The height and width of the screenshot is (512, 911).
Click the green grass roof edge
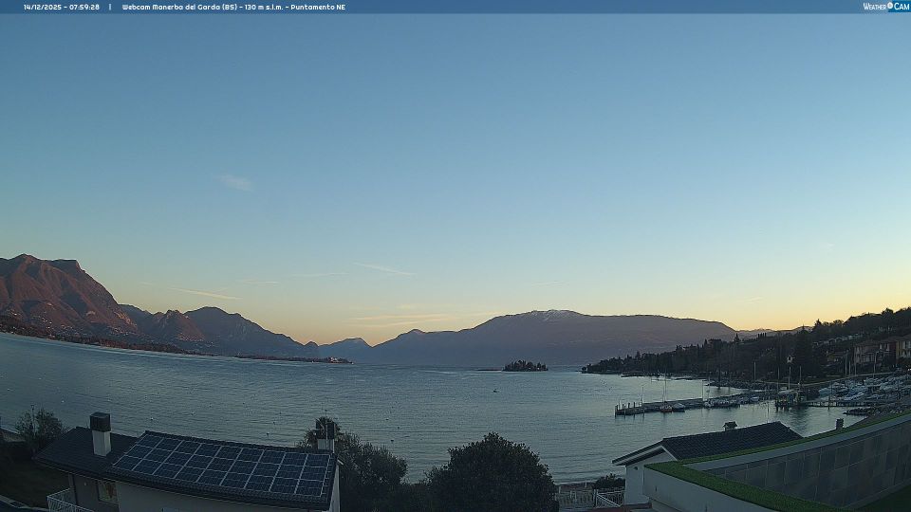pos(731,486)
